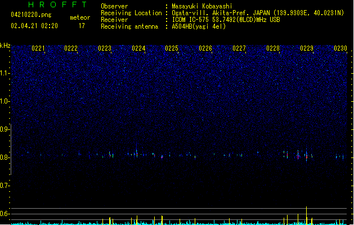354x225 pixels.
Task: Click the Ogata-vill. Akita-Pref. JAPAN location text
Action: pyautogui.click(x=258, y=13)
